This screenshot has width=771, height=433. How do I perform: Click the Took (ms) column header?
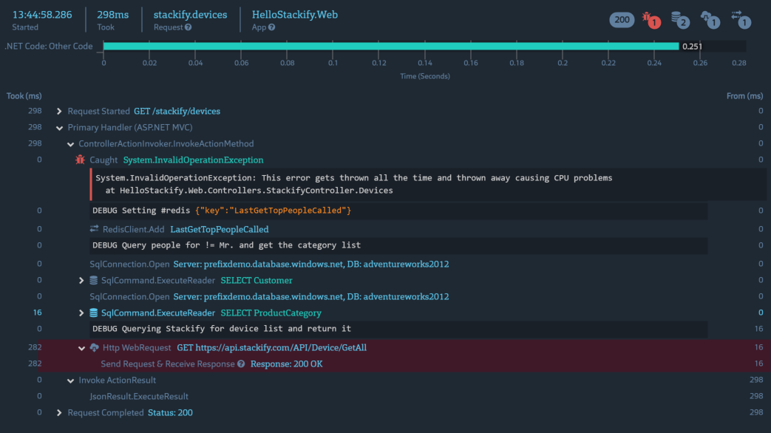[24, 96]
